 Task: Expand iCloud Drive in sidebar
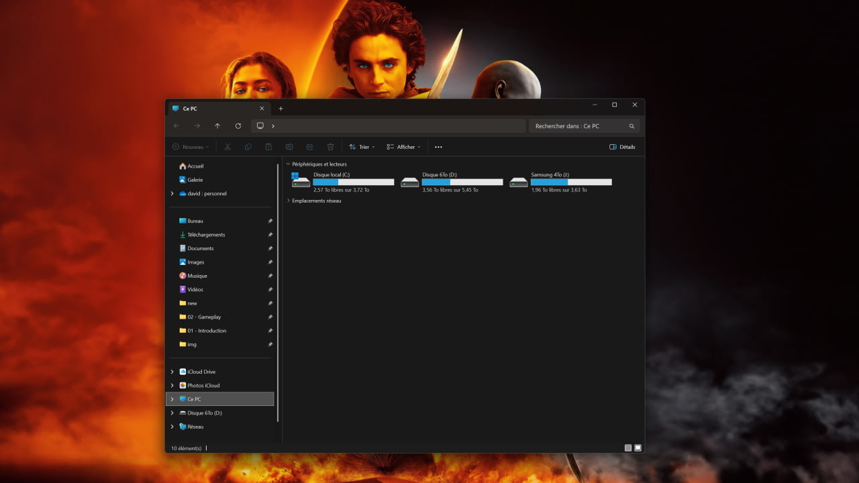(172, 372)
